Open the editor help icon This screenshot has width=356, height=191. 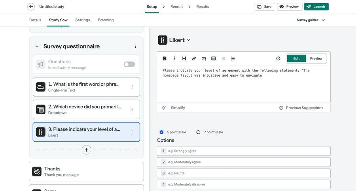(x=278, y=58)
